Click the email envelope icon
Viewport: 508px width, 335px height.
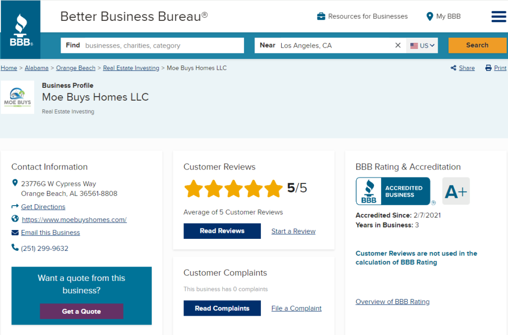coord(15,232)
